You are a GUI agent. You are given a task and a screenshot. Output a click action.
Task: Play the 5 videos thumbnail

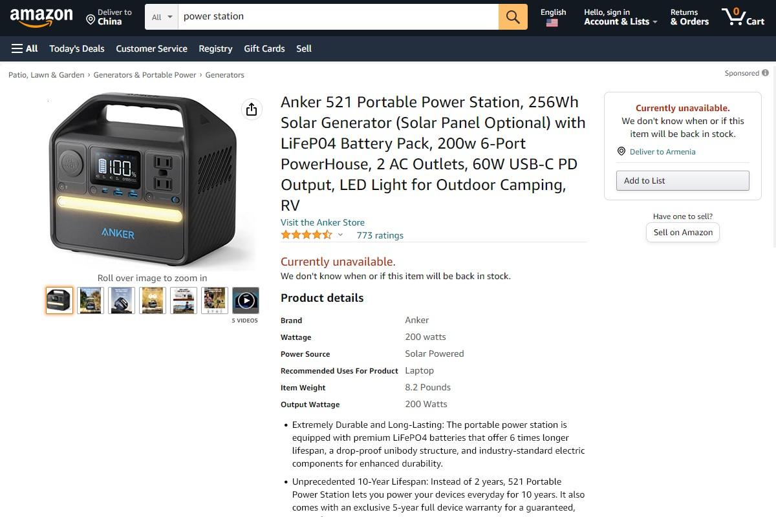246,301
